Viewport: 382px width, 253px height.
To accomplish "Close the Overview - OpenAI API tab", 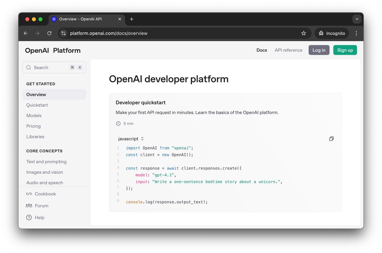I will 119,19.
